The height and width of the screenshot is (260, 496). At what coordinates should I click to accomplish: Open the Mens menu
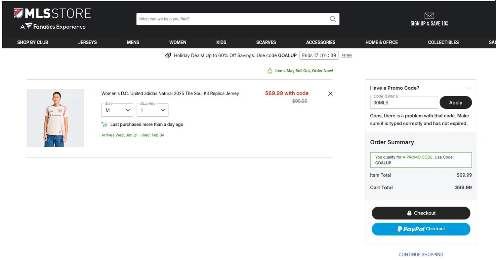click(x=133, y=43)
